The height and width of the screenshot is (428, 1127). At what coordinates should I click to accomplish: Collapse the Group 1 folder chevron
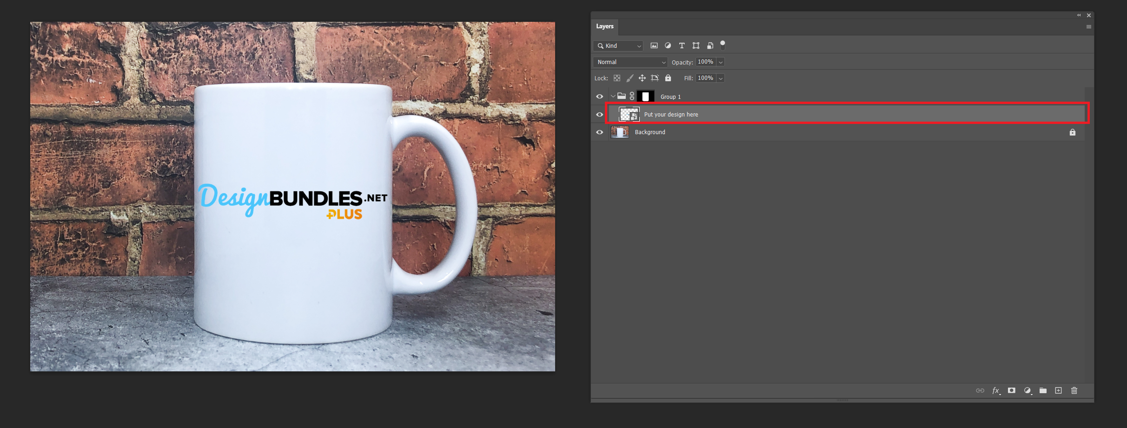pos(613,97)
